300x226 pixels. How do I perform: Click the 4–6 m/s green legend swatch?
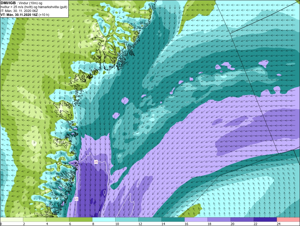point(58,219)
